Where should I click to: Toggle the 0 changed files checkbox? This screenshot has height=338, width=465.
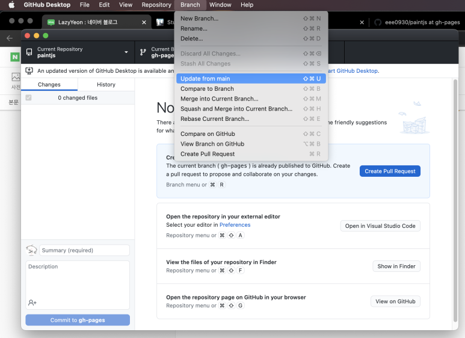pyautogui.click(x=28, y=97)
